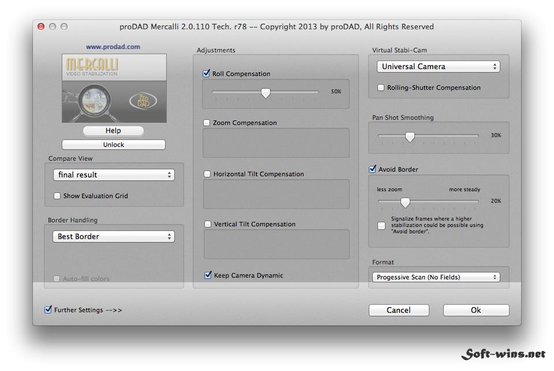Open the Format Progessive Scan dropdown
554x371 pixels.
click(436, 277)
